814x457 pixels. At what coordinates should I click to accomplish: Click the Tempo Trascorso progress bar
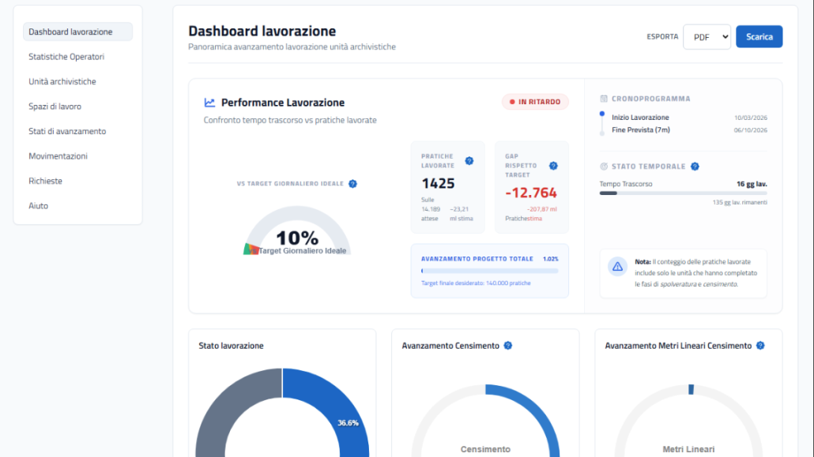coord(683,193)
